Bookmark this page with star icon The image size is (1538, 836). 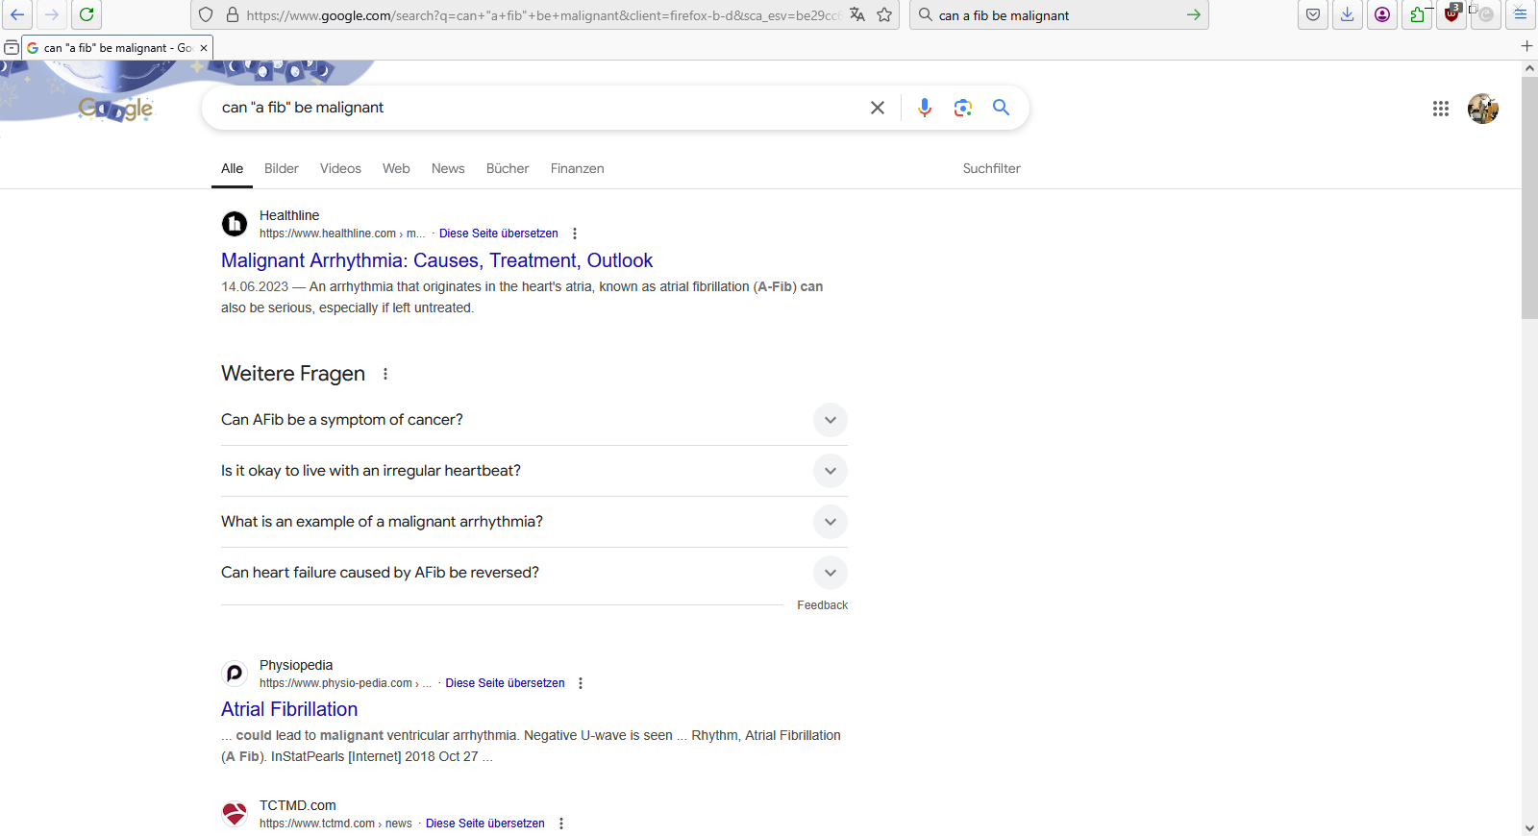884,14
